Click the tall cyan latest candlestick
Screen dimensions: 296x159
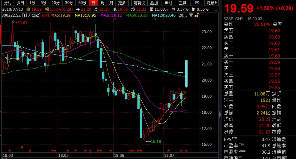tap(186, 73)
